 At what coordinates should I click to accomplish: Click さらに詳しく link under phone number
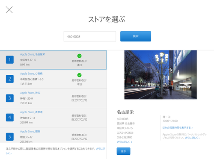click(x=125, y=142)
